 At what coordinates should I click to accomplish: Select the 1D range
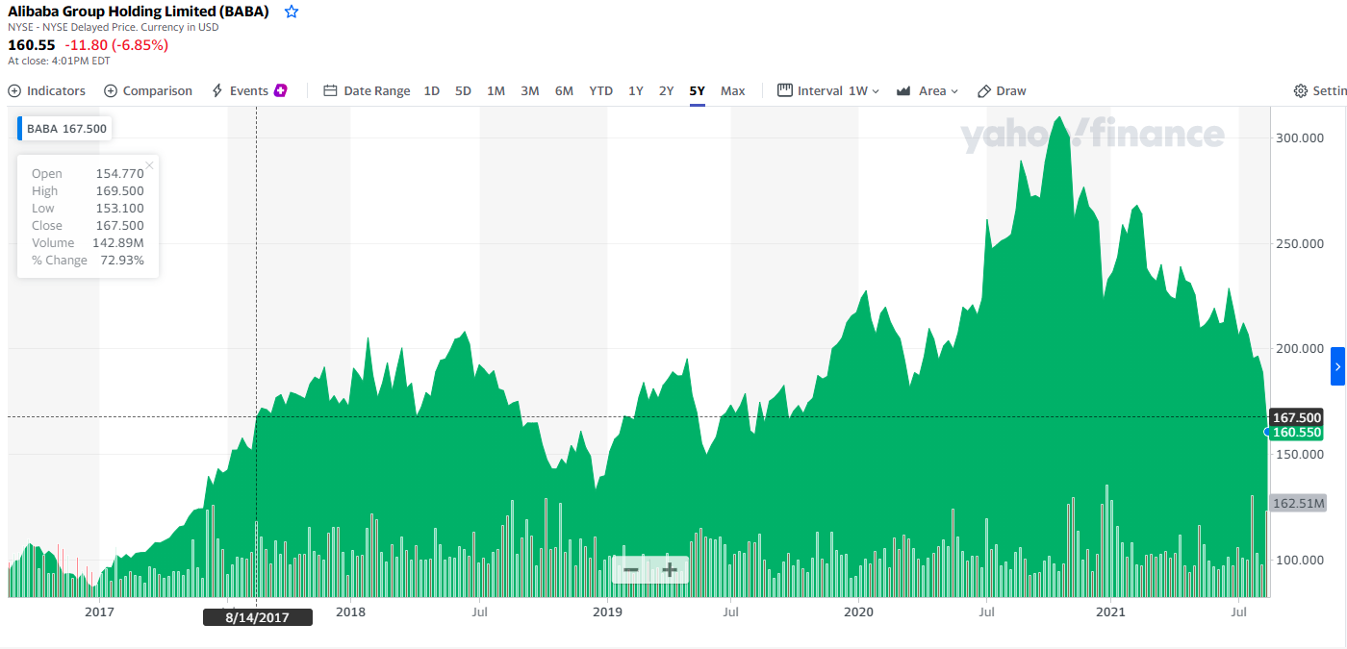pos(432,90)
